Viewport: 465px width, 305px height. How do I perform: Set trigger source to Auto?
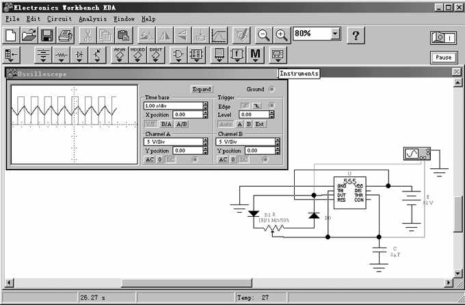tap(226, 124)
